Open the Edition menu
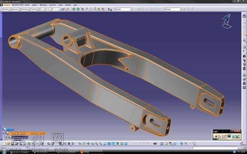Screen dimensions: 247x154 (x=35, y=5)
